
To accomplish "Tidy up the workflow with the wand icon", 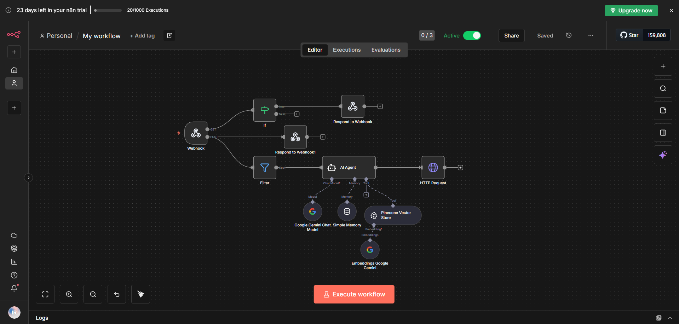I will coord(140,294).
